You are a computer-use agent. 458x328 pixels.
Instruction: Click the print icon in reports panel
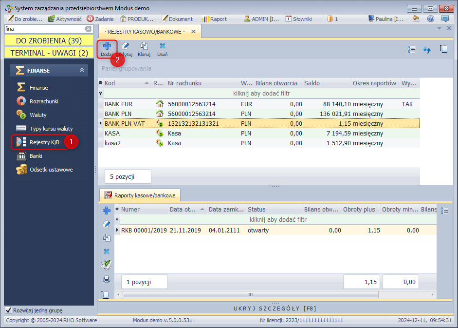[x=106, y=279]
